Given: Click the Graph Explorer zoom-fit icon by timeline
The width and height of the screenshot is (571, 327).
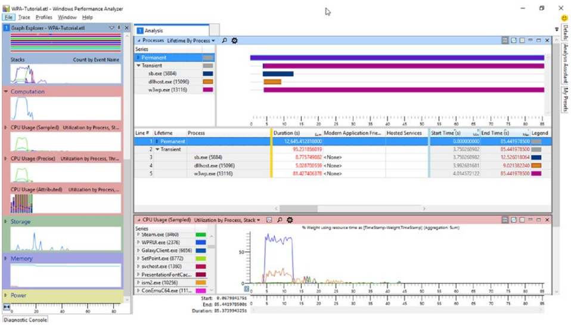Looking at the screenshot, I should click(7, 307).
